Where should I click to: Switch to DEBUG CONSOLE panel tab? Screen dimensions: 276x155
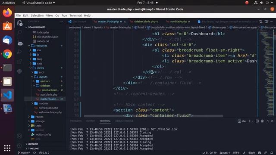[124, 121]
